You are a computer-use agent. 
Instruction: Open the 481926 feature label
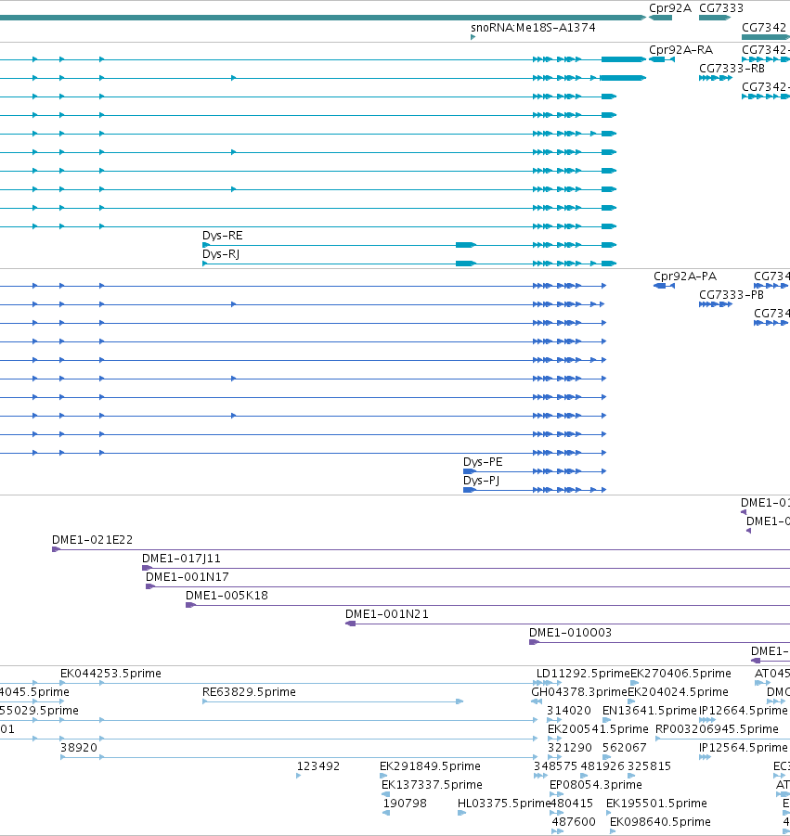[602, 766]
